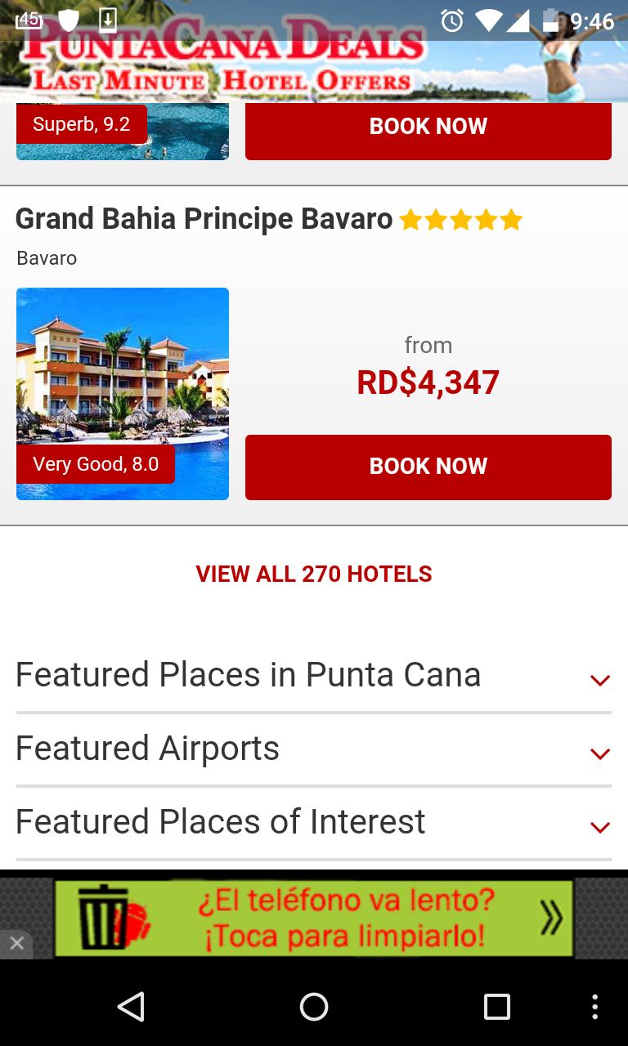Tap the ad's double-arrow icon
The image size is (628, 1046).
(x=551, y=919)
